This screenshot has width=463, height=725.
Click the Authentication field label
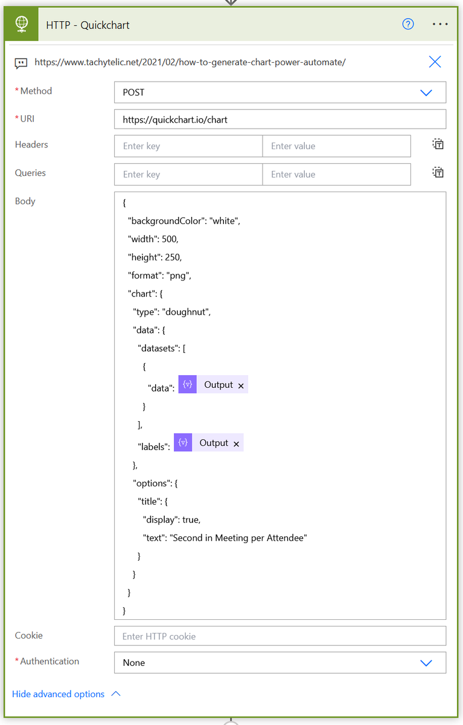click(49, 661)
